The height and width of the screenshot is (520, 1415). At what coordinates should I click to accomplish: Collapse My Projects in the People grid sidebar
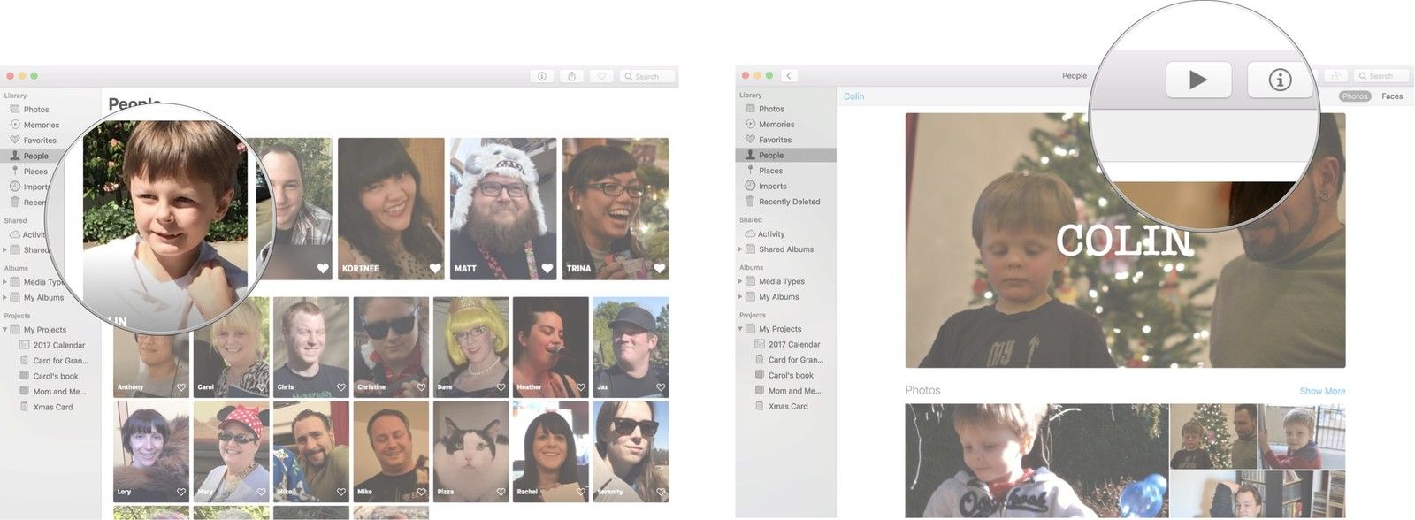pos(5,330)
